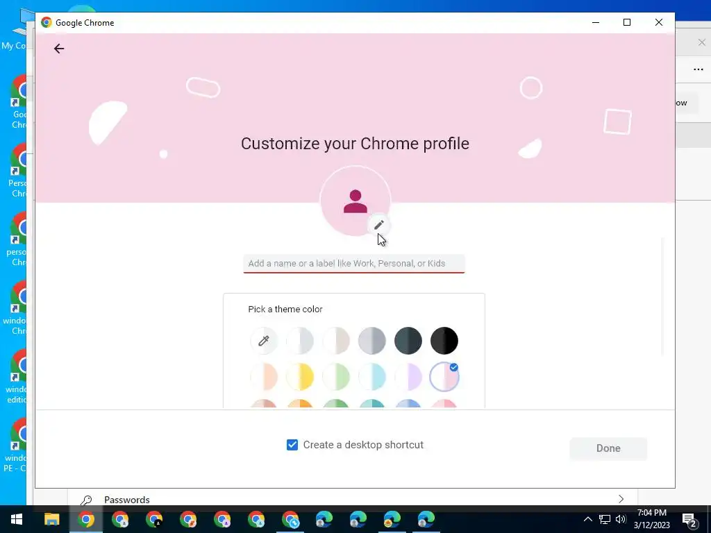Apply the light green theme color
The width and height of the screenshot is (711, 533).
click(x=336, y=377)
